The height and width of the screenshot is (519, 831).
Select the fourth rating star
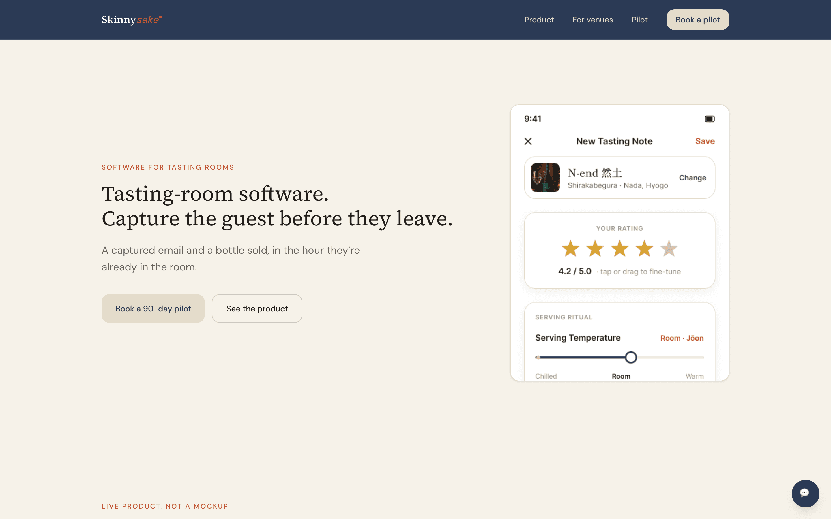[644, 248]
